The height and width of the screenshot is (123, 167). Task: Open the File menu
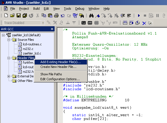pos(13,9)
